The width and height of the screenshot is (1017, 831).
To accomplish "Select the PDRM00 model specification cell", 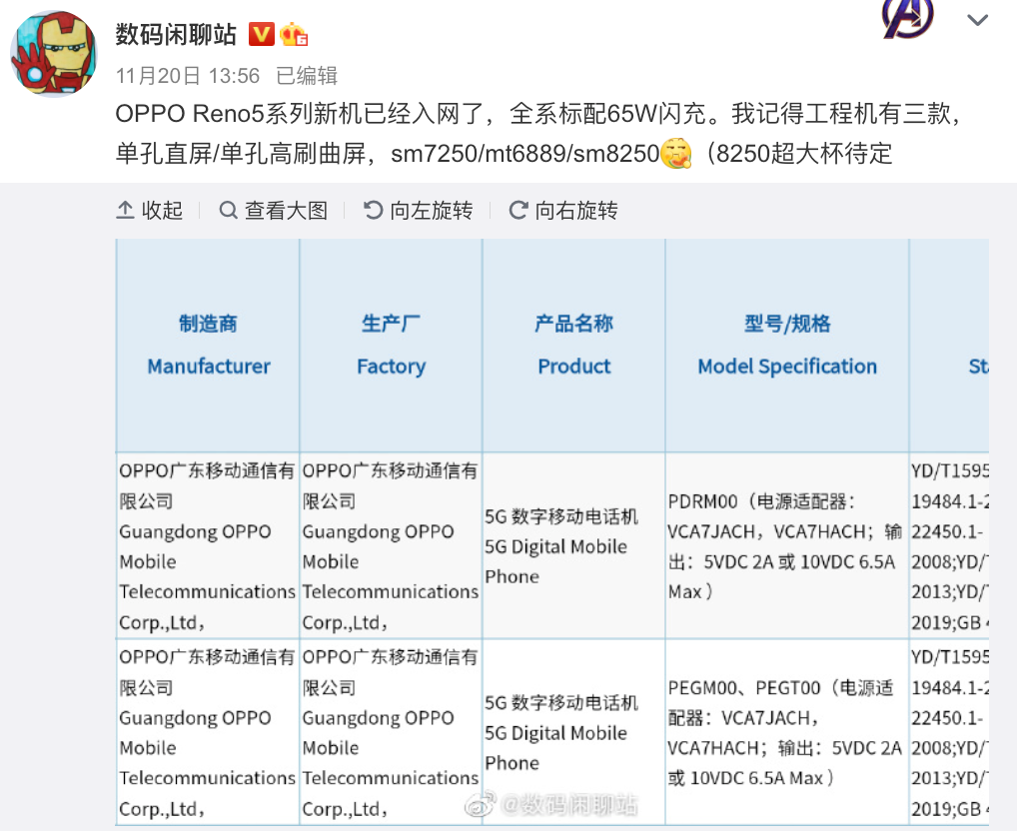I will tap(787, 545).
